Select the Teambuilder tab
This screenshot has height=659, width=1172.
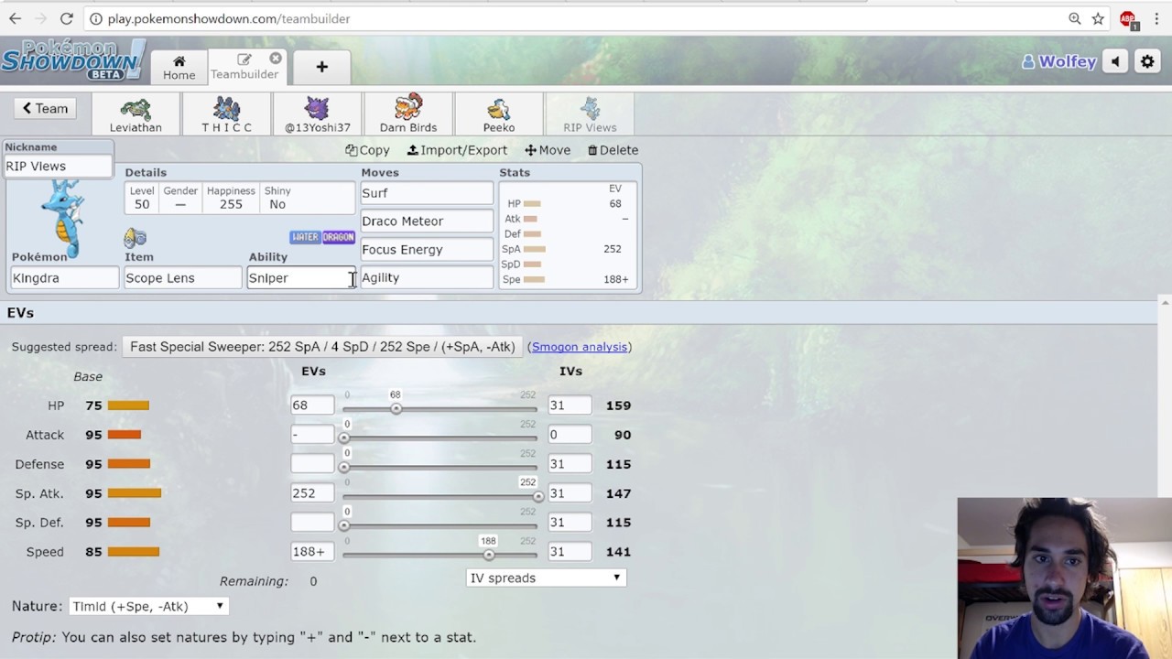pyautogui.click(x=244, y=67)
